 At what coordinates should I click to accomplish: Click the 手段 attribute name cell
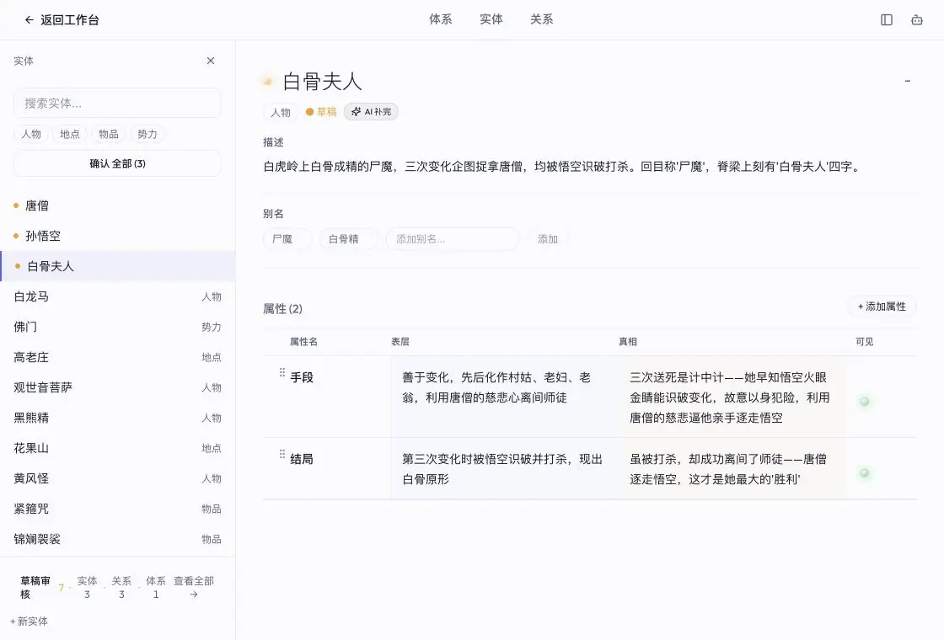(x=302, y=378)
